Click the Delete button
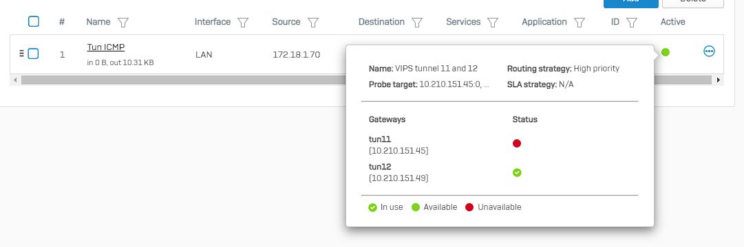The width and height of the screenshot is (744, 247). coord(693,3)
